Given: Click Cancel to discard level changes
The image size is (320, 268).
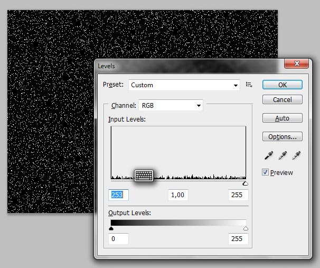Looking at the screenshot, I should 282,99.
